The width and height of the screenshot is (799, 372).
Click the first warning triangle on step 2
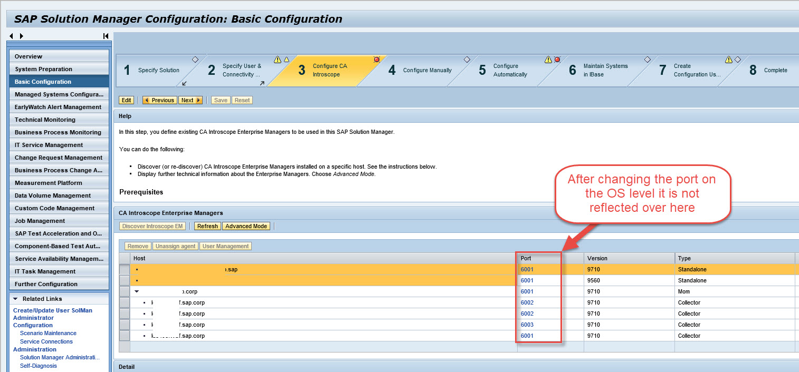(278, 60)
